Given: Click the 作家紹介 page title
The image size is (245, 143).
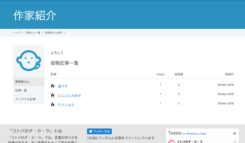Looking at the screenshot, I should tap(35, 16).
